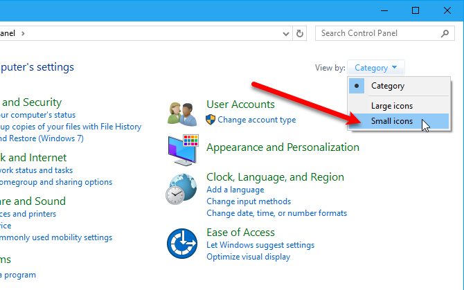Click commonly used mobility settings link
The width and height of the screenshot is (464, 290).
56,237
